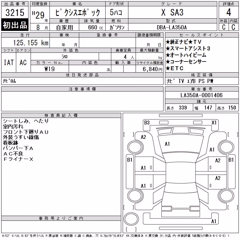The image size is (240, 240).
Task: Select grade value X SA3
Action: (172, 12)
